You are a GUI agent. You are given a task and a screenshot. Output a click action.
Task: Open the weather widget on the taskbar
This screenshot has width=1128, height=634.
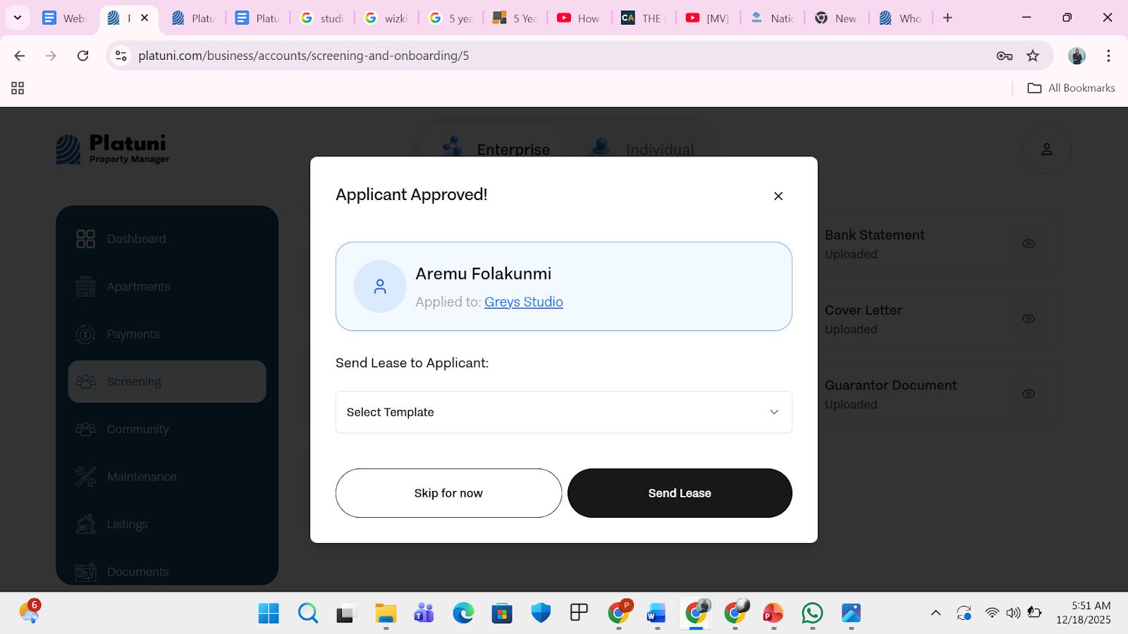tap(30, 611)
